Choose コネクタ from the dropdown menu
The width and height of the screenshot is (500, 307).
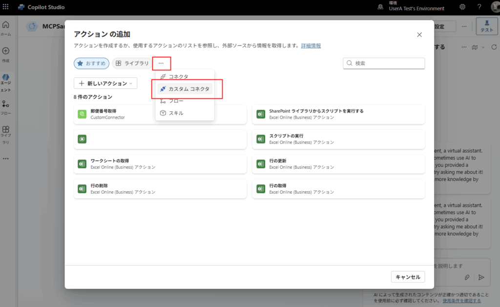185,77
